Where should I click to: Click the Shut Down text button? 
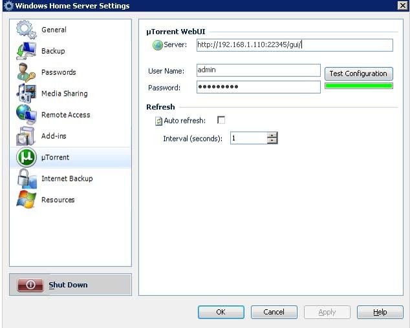[x=68, y=285]
